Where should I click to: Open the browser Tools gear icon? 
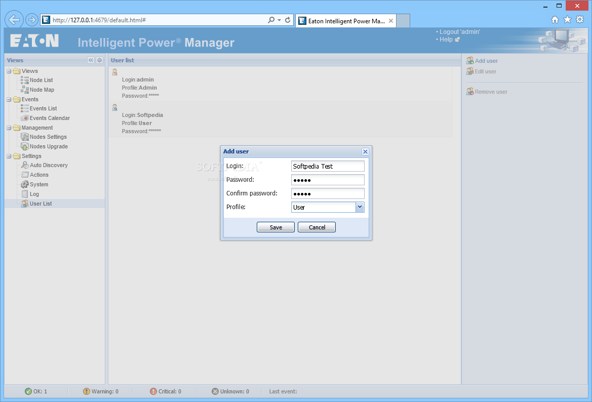pos(580,20)
